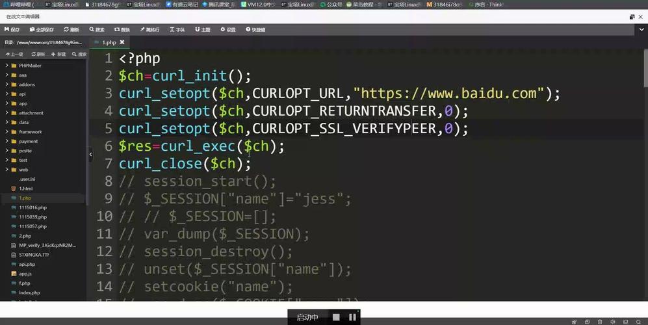Click the speaker volume icon in bottom bar
Image resolution: width=648 pixels, height=325 pixels.
(x=613, y=322)
